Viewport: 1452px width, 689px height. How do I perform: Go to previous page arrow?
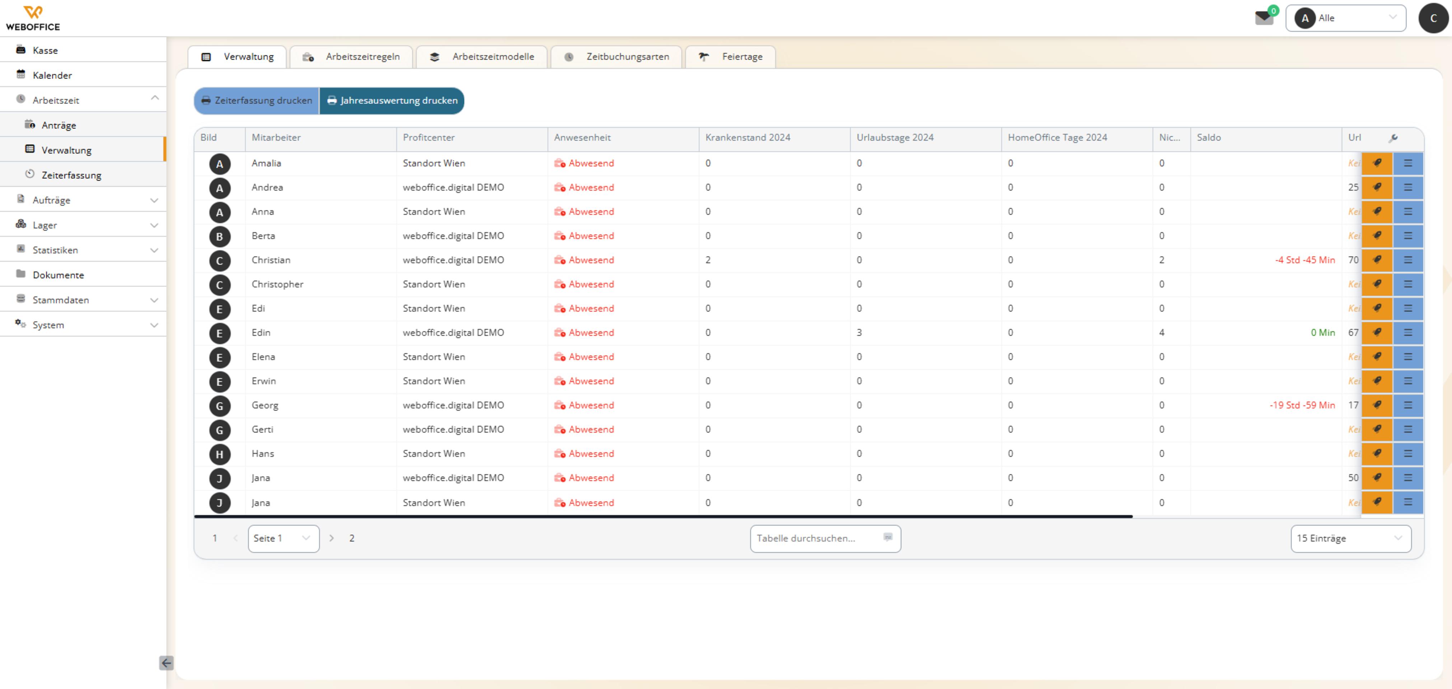pos(236,538)
